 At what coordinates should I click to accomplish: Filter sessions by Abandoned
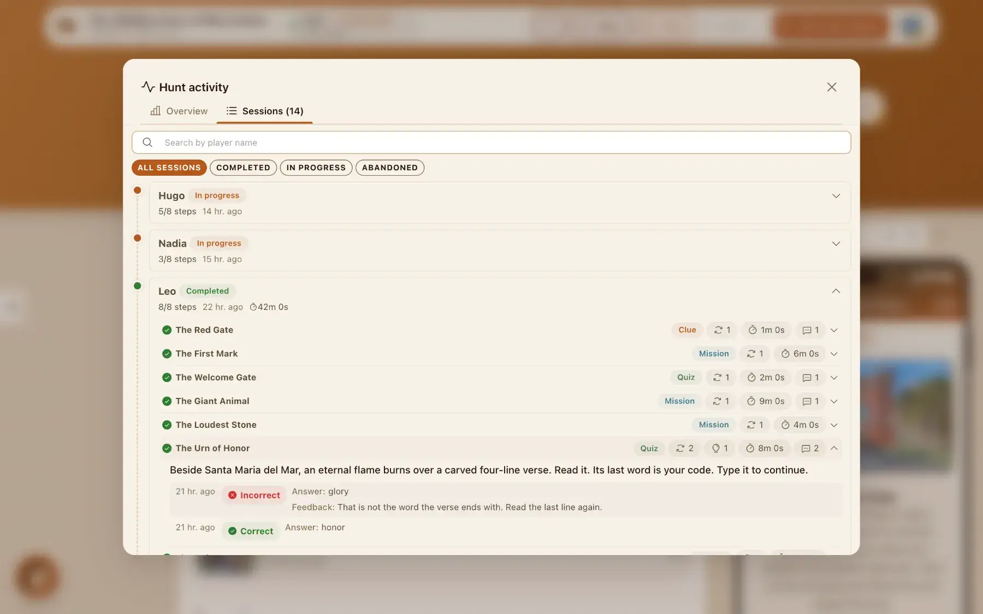(x=390, y=168)
